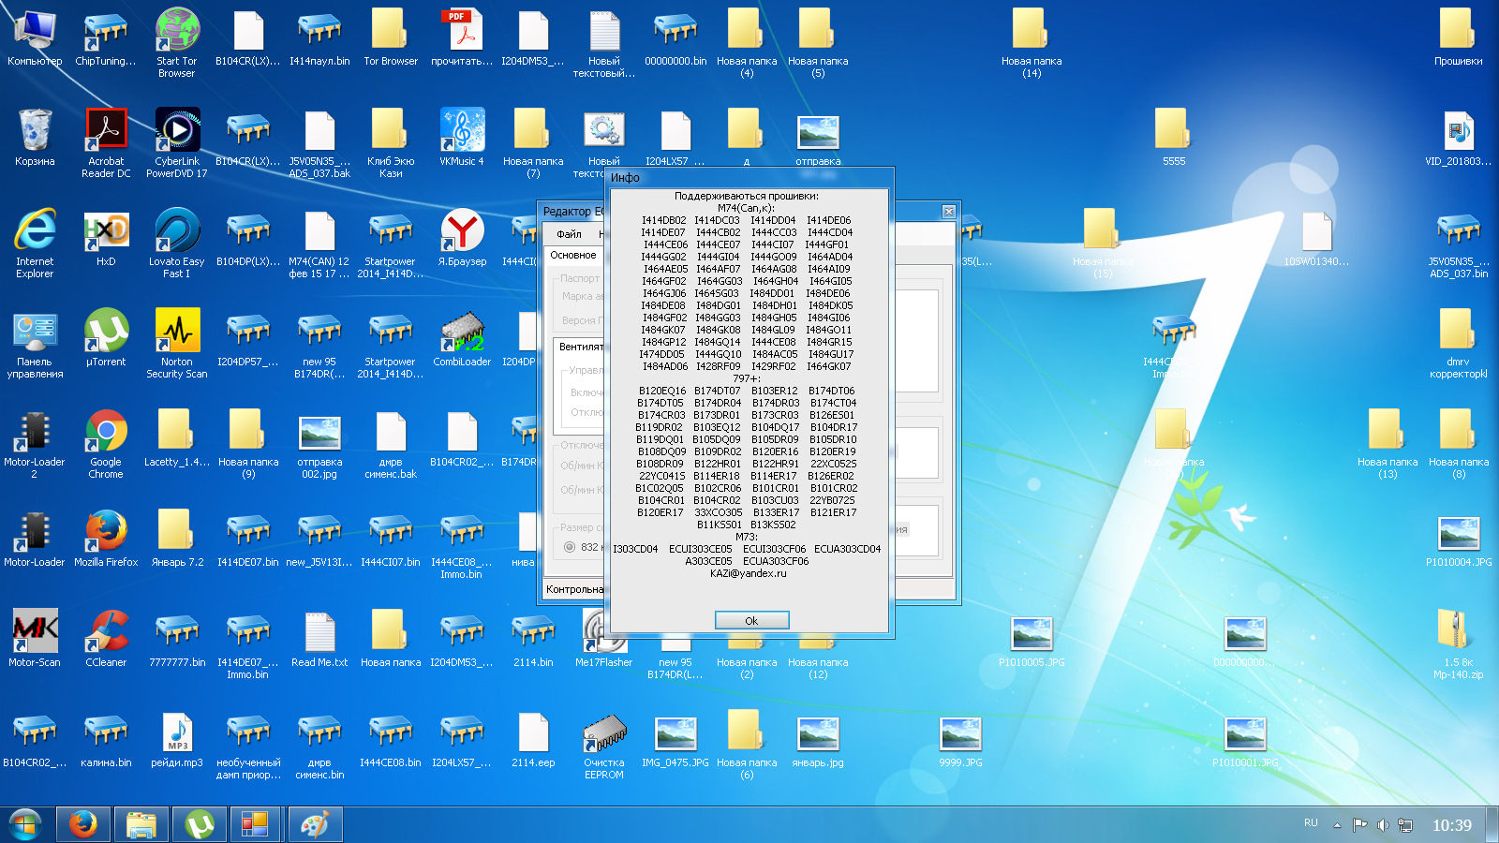Open Google Chrome desktop shortcut
Image resolution: width=1499 pixels, height=843 pixels.
tap(106, 443)
